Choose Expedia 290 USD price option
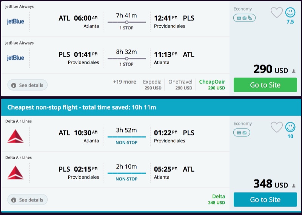The height and width of the screenshot is (215, 302). (153, 85)
